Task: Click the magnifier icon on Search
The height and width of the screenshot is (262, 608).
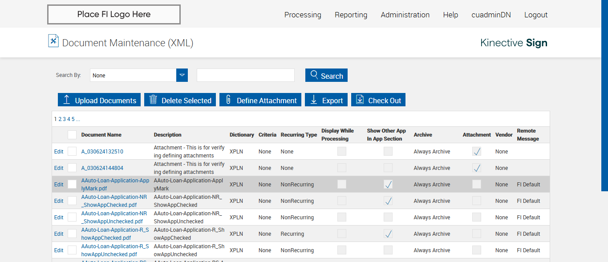Action: tap(314, 75)
